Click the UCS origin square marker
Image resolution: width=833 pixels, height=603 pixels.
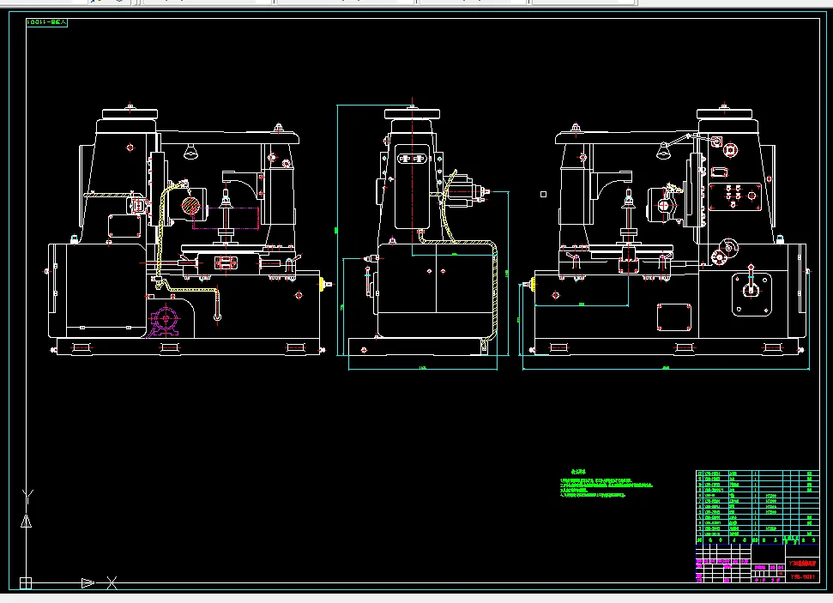coord(26,582)
